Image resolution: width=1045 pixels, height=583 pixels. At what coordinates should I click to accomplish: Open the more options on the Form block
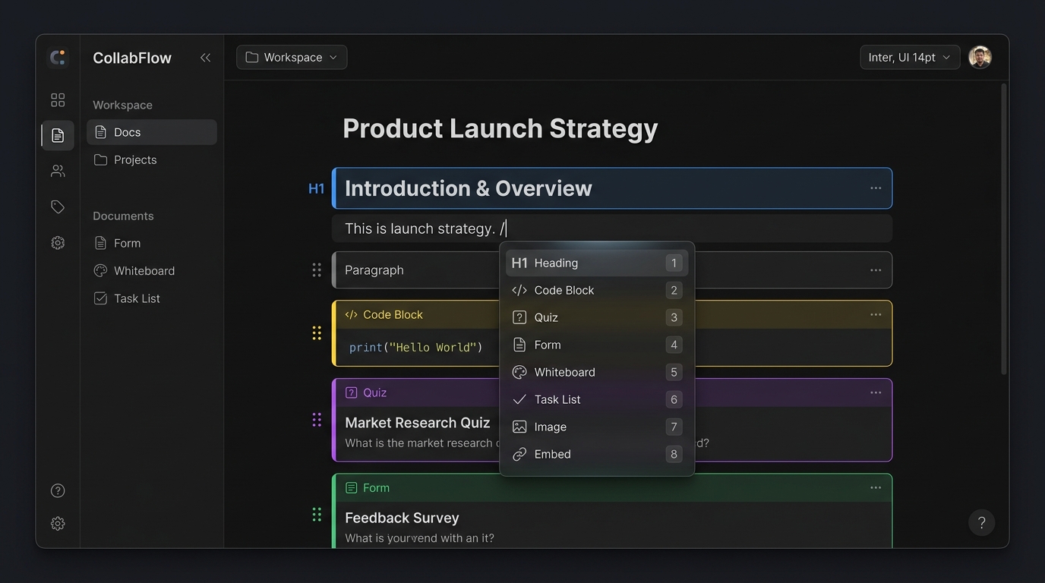click(876, 488)
